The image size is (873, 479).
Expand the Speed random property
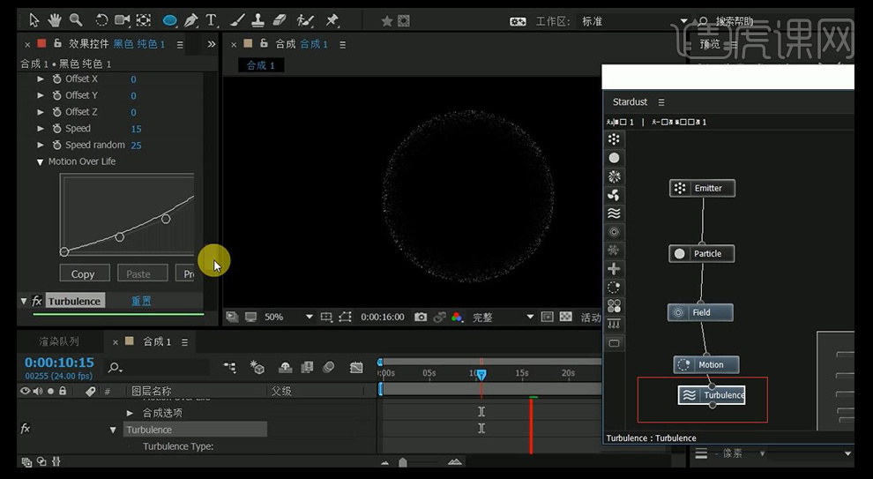pyautogui.click(x=41, y=145)
